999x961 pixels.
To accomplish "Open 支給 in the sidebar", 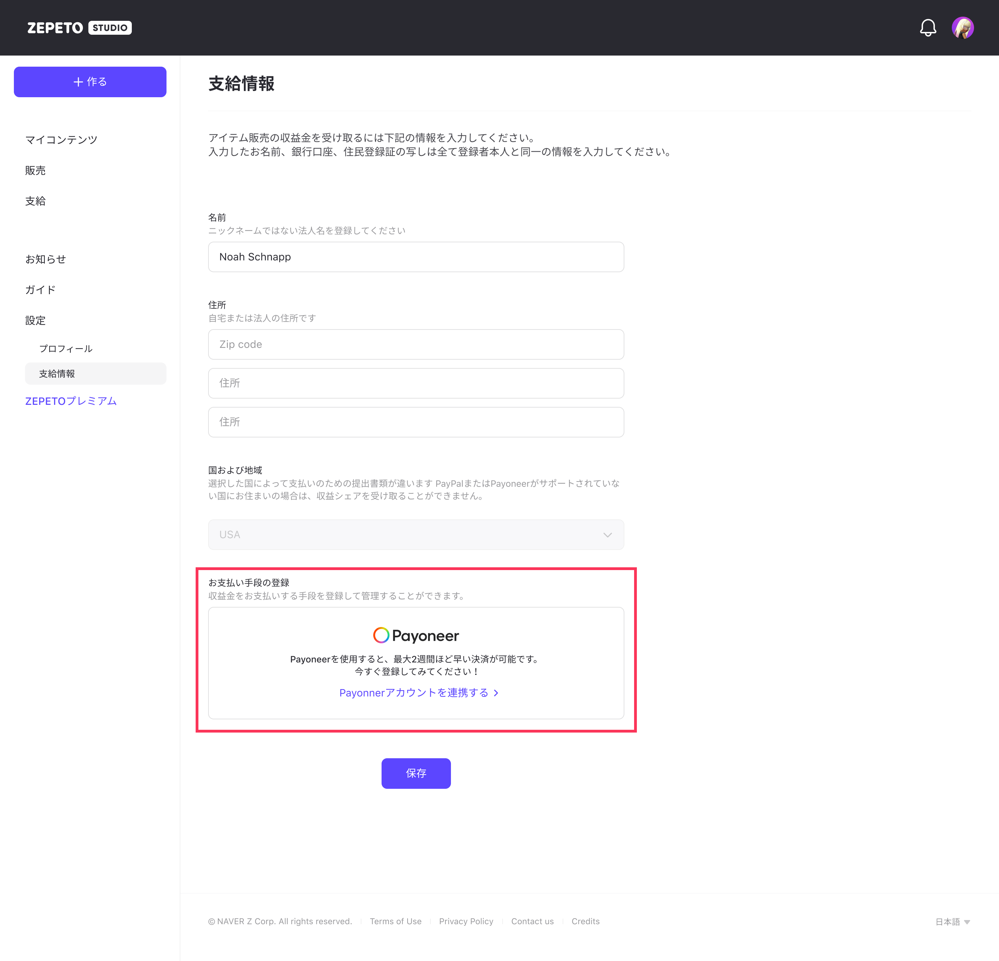I will point(35,201).
